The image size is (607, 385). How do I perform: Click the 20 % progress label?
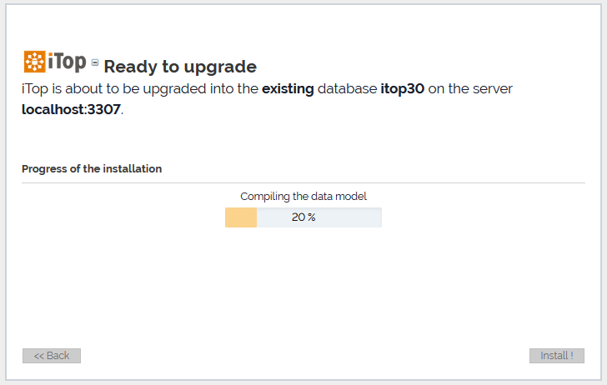[303, 217]
